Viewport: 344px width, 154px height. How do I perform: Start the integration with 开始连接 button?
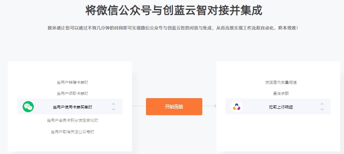coord(174,107)
